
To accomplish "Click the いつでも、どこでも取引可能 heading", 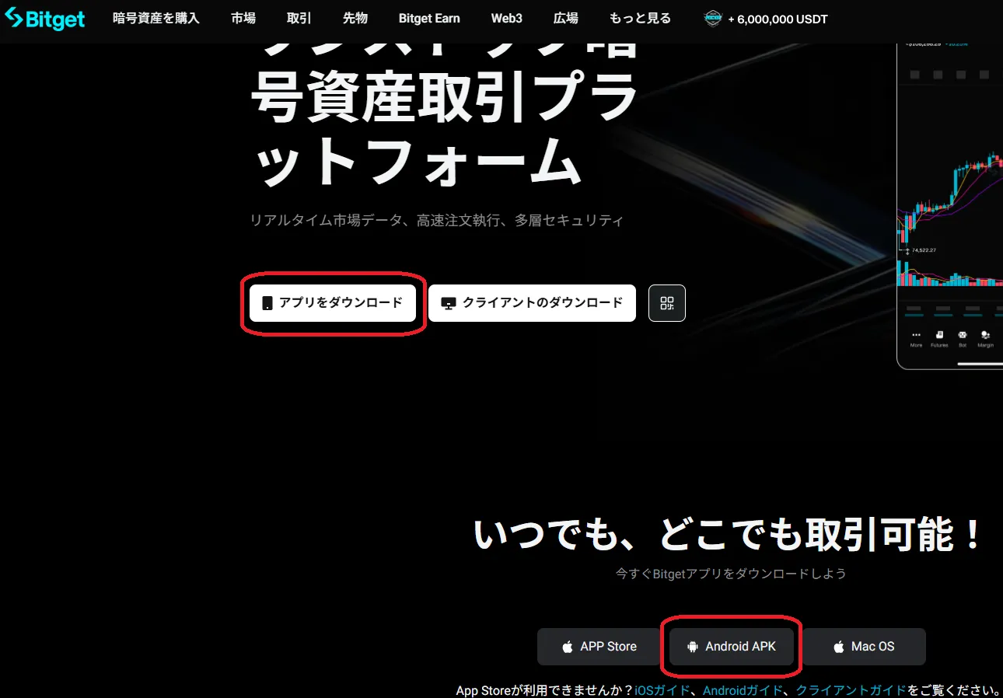I will (729, 536).
